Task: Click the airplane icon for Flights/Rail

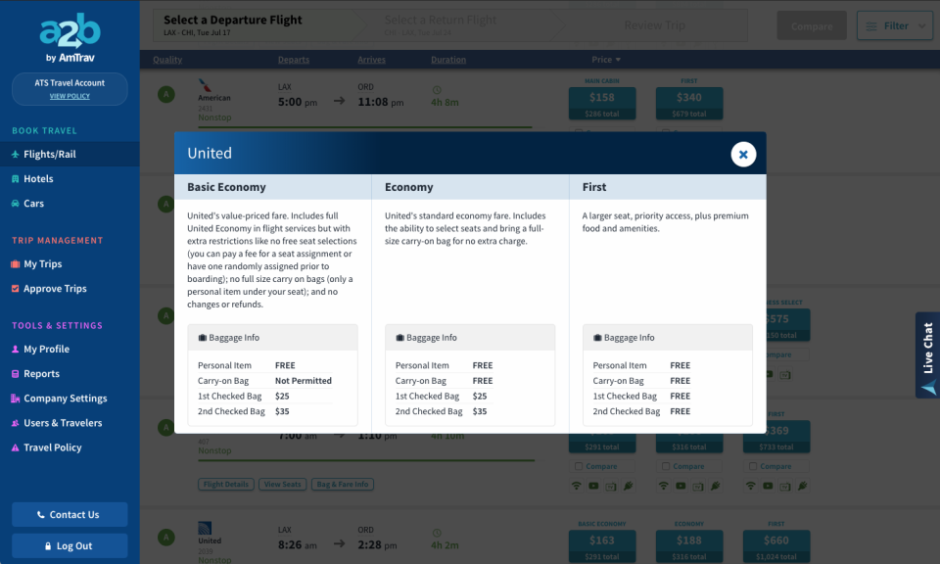Action: coord(16,154)
